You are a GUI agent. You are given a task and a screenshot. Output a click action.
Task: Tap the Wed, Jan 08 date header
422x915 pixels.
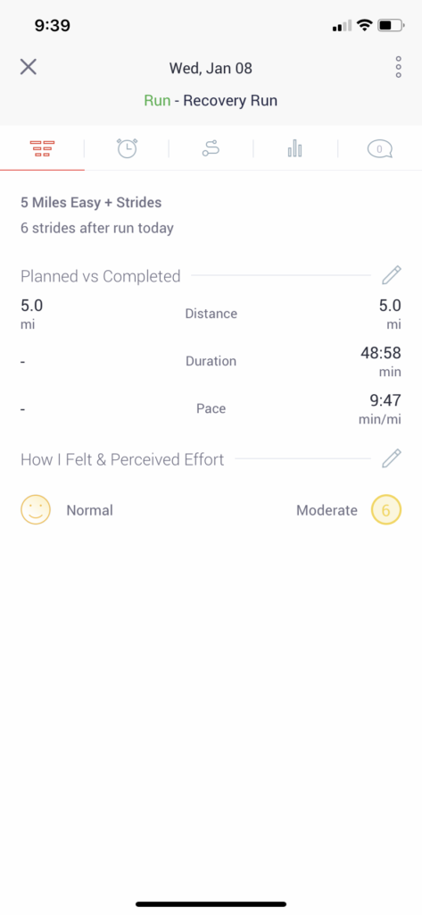(x=211, y=68)
